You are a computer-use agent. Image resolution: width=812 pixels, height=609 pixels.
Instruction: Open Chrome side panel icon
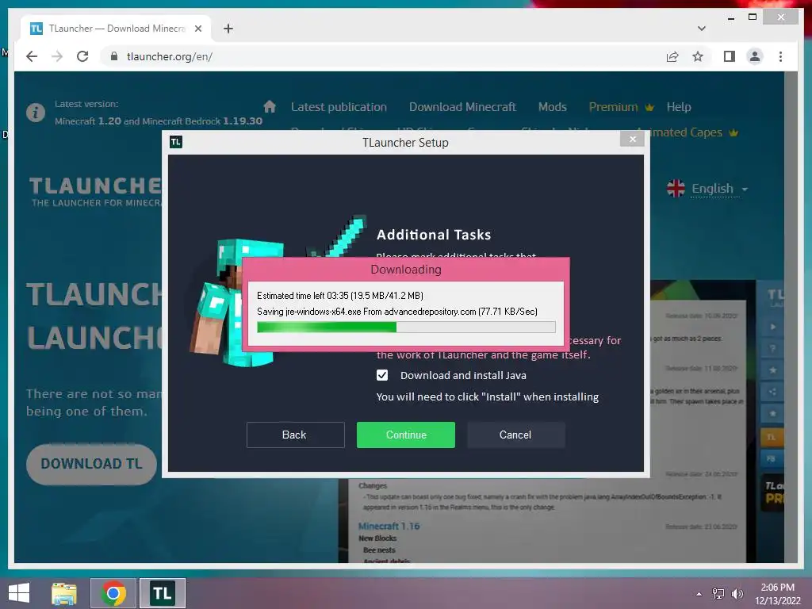[x=730, y=56]
